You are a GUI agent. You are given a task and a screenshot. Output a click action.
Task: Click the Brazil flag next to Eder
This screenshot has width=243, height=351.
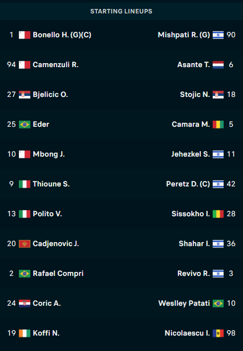click(x=25, y=124)
